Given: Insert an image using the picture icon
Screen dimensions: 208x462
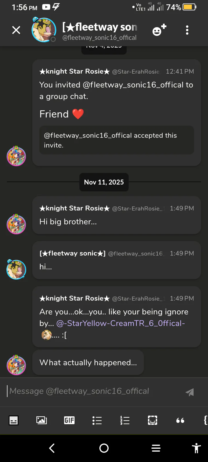Looking at the screenshot, I should tap(42, 420).
